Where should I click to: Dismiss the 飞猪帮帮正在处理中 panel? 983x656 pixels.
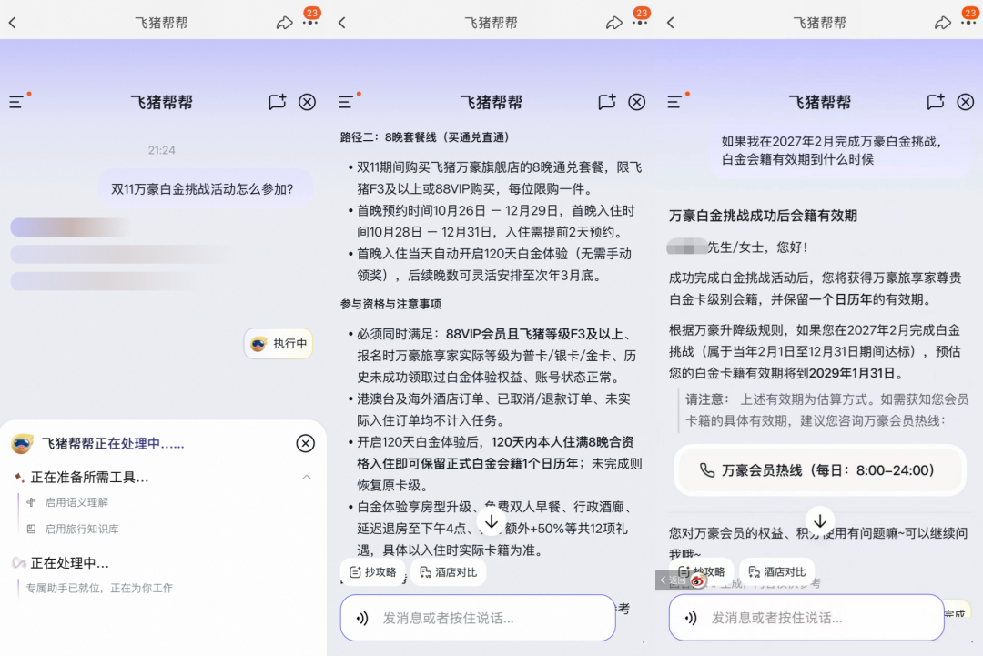(305, 444)
